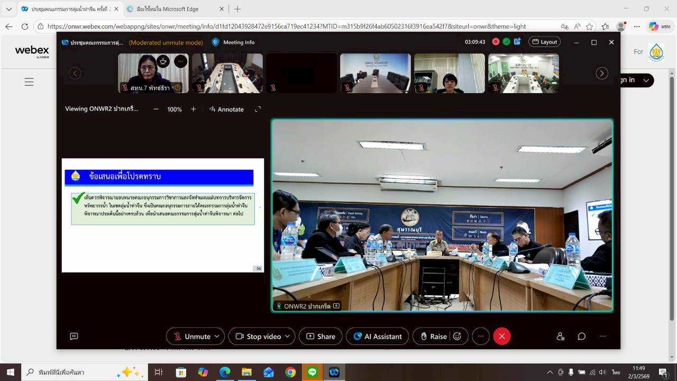Click the red leave meeting button
This screenshot has width=677, height=381.
coord(502,337)
